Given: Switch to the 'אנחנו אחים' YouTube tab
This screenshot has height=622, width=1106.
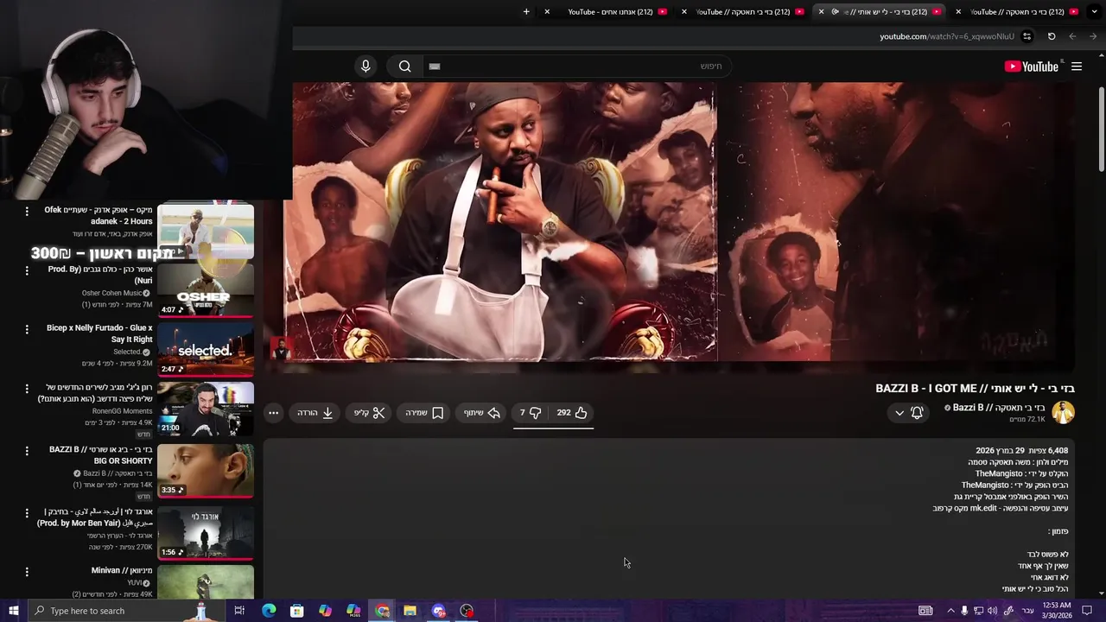Looking at the screenshot, I should click(612, 12).
